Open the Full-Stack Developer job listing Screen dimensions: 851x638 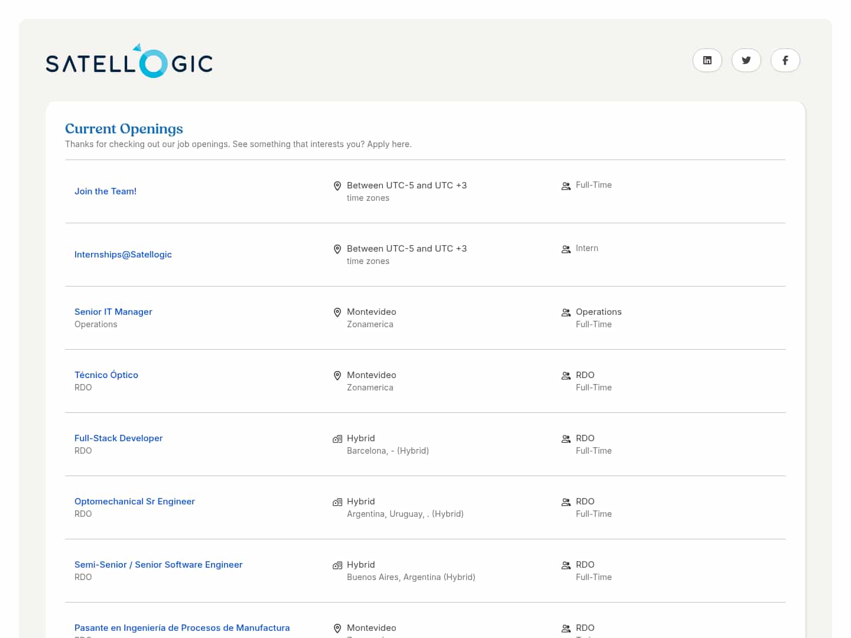coord(118,438)
